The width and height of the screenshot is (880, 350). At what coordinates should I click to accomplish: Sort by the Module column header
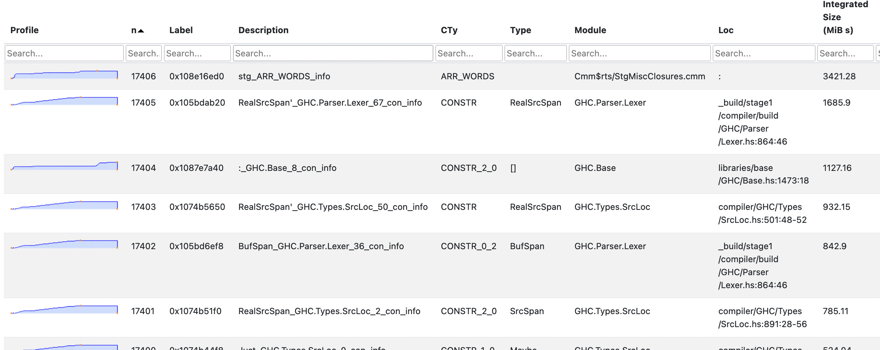click(x=590, y=30)
